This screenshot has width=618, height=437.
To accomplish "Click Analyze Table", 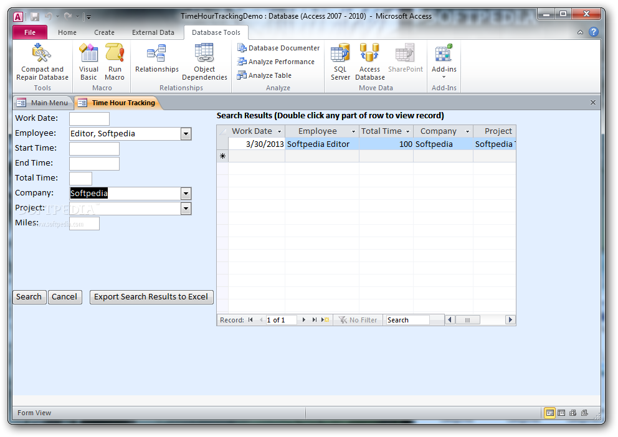I will (x=264, y=75).
